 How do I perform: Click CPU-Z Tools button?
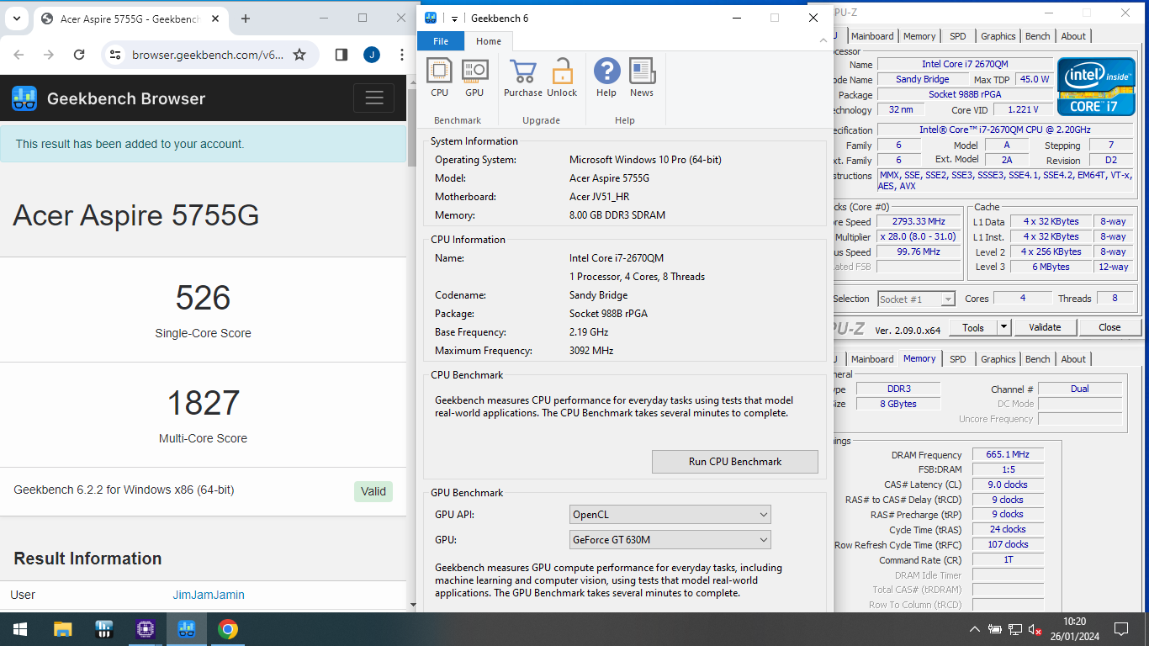(x=973, y=327)
